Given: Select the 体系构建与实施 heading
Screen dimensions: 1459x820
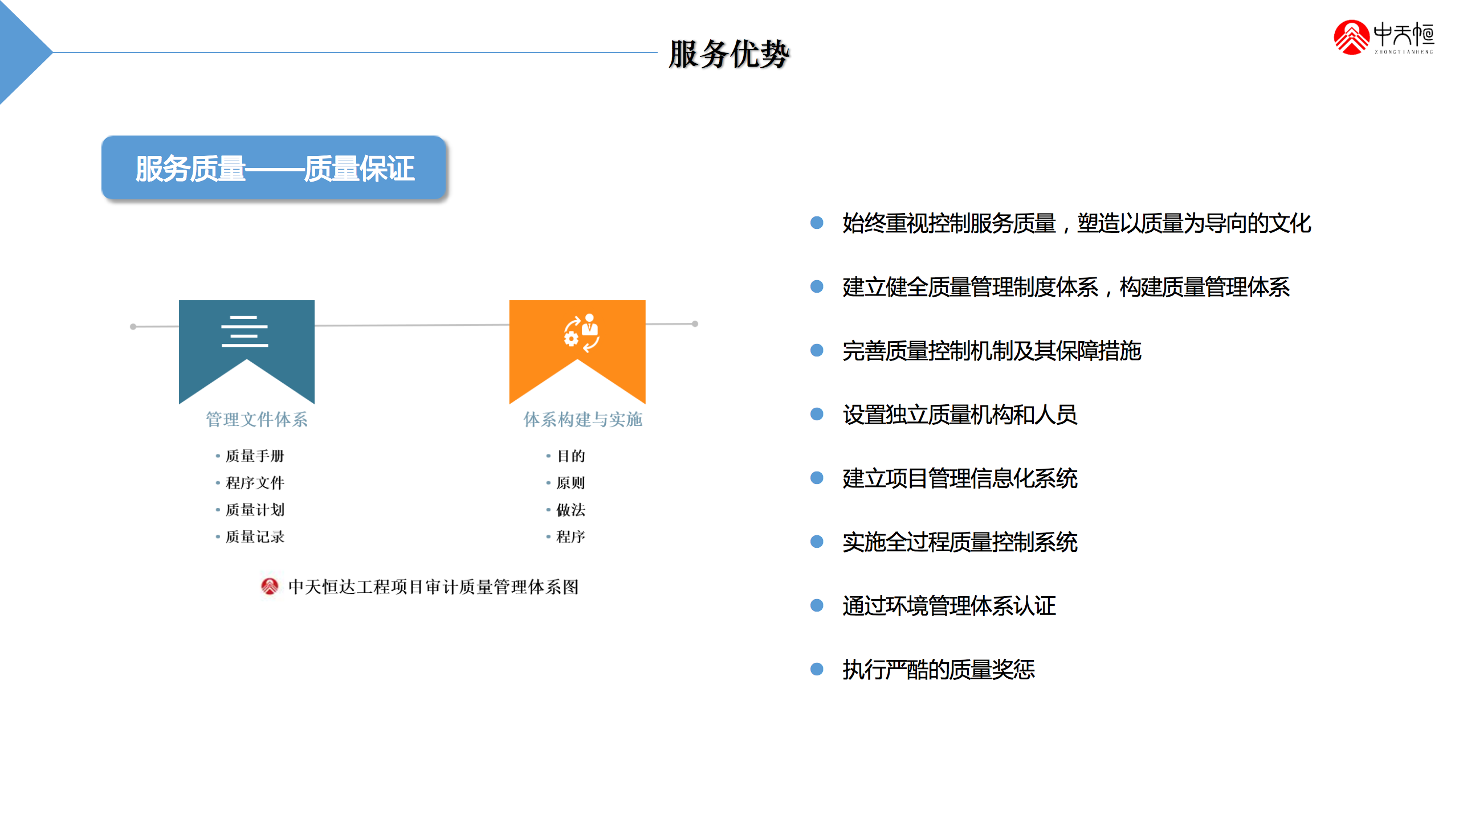Looking at the screenshot, I should (x=582, y=420).
